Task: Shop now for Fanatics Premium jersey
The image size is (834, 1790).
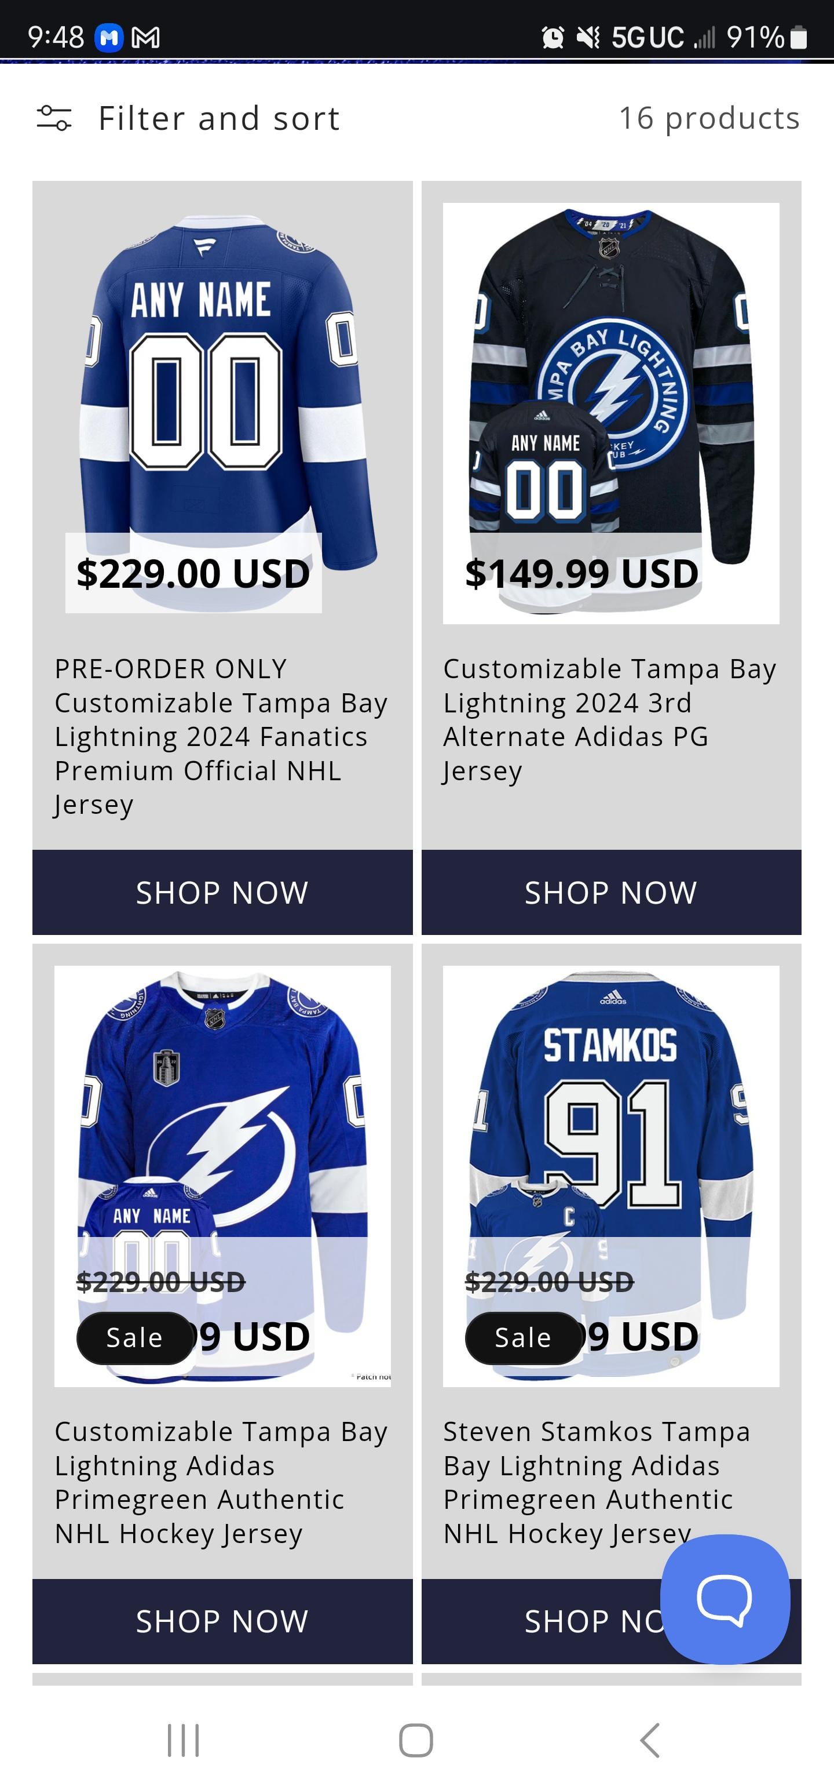Action: [222, 892]
